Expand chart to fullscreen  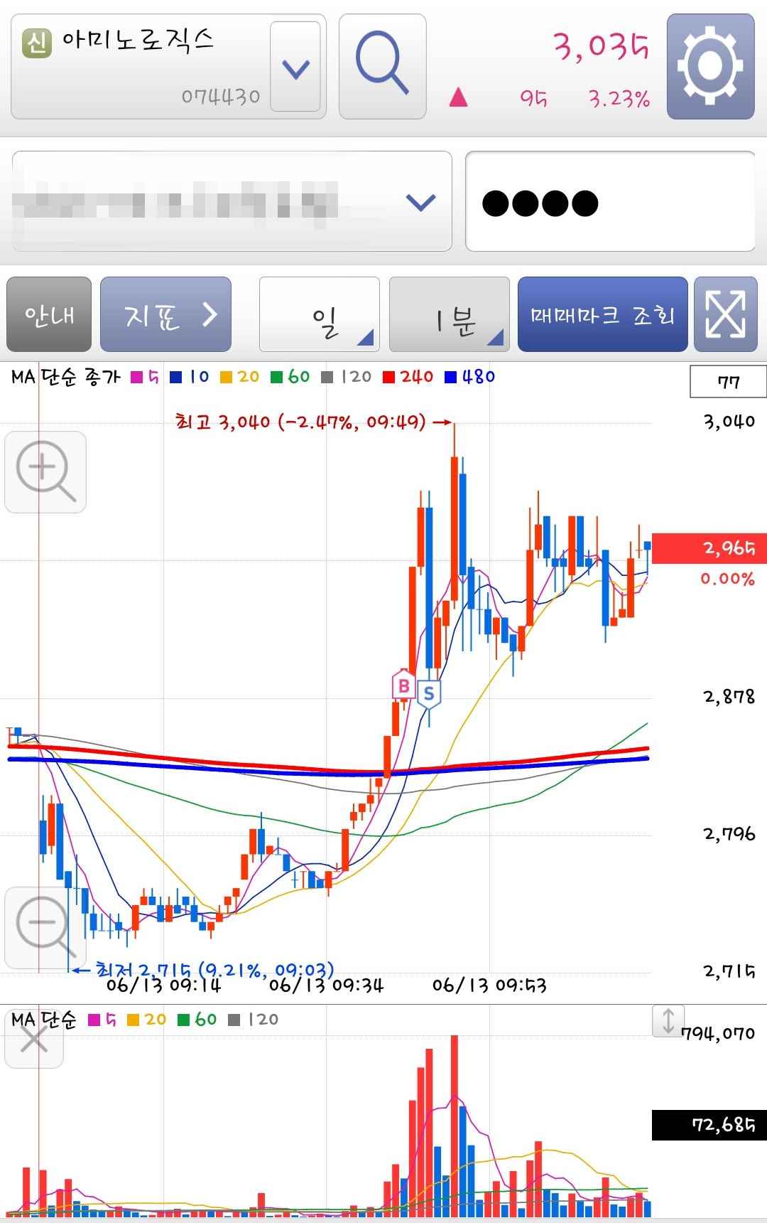tap(726, 314)
